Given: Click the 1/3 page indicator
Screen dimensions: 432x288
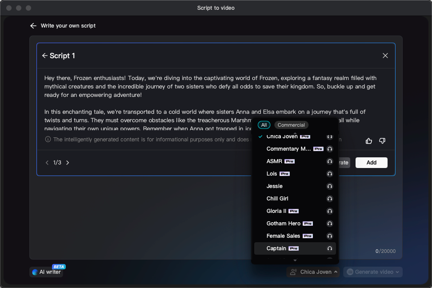Looking at the screenshot, I should (57, 163).
